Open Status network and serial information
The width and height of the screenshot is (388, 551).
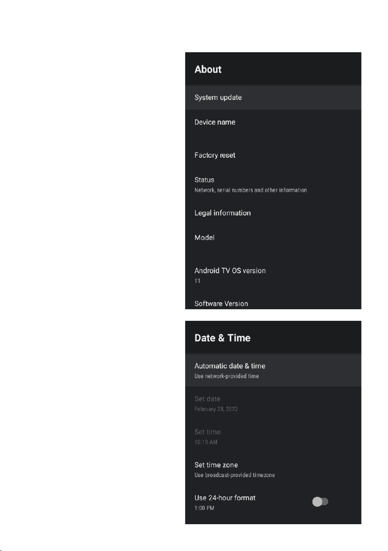pos(273,184)
